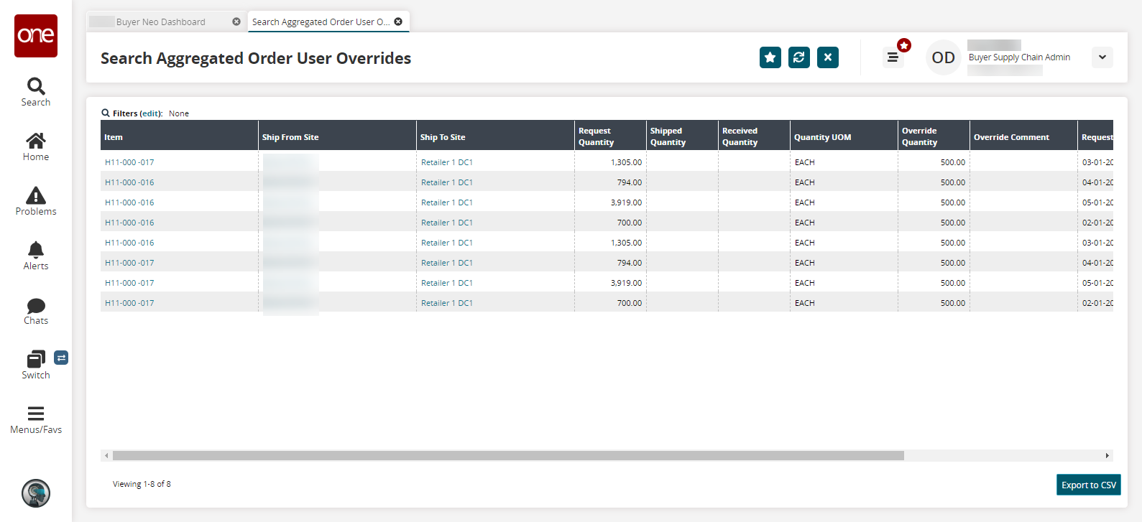
Task: Open the Menus/Favs menu
Action: [x=36, y=420]
